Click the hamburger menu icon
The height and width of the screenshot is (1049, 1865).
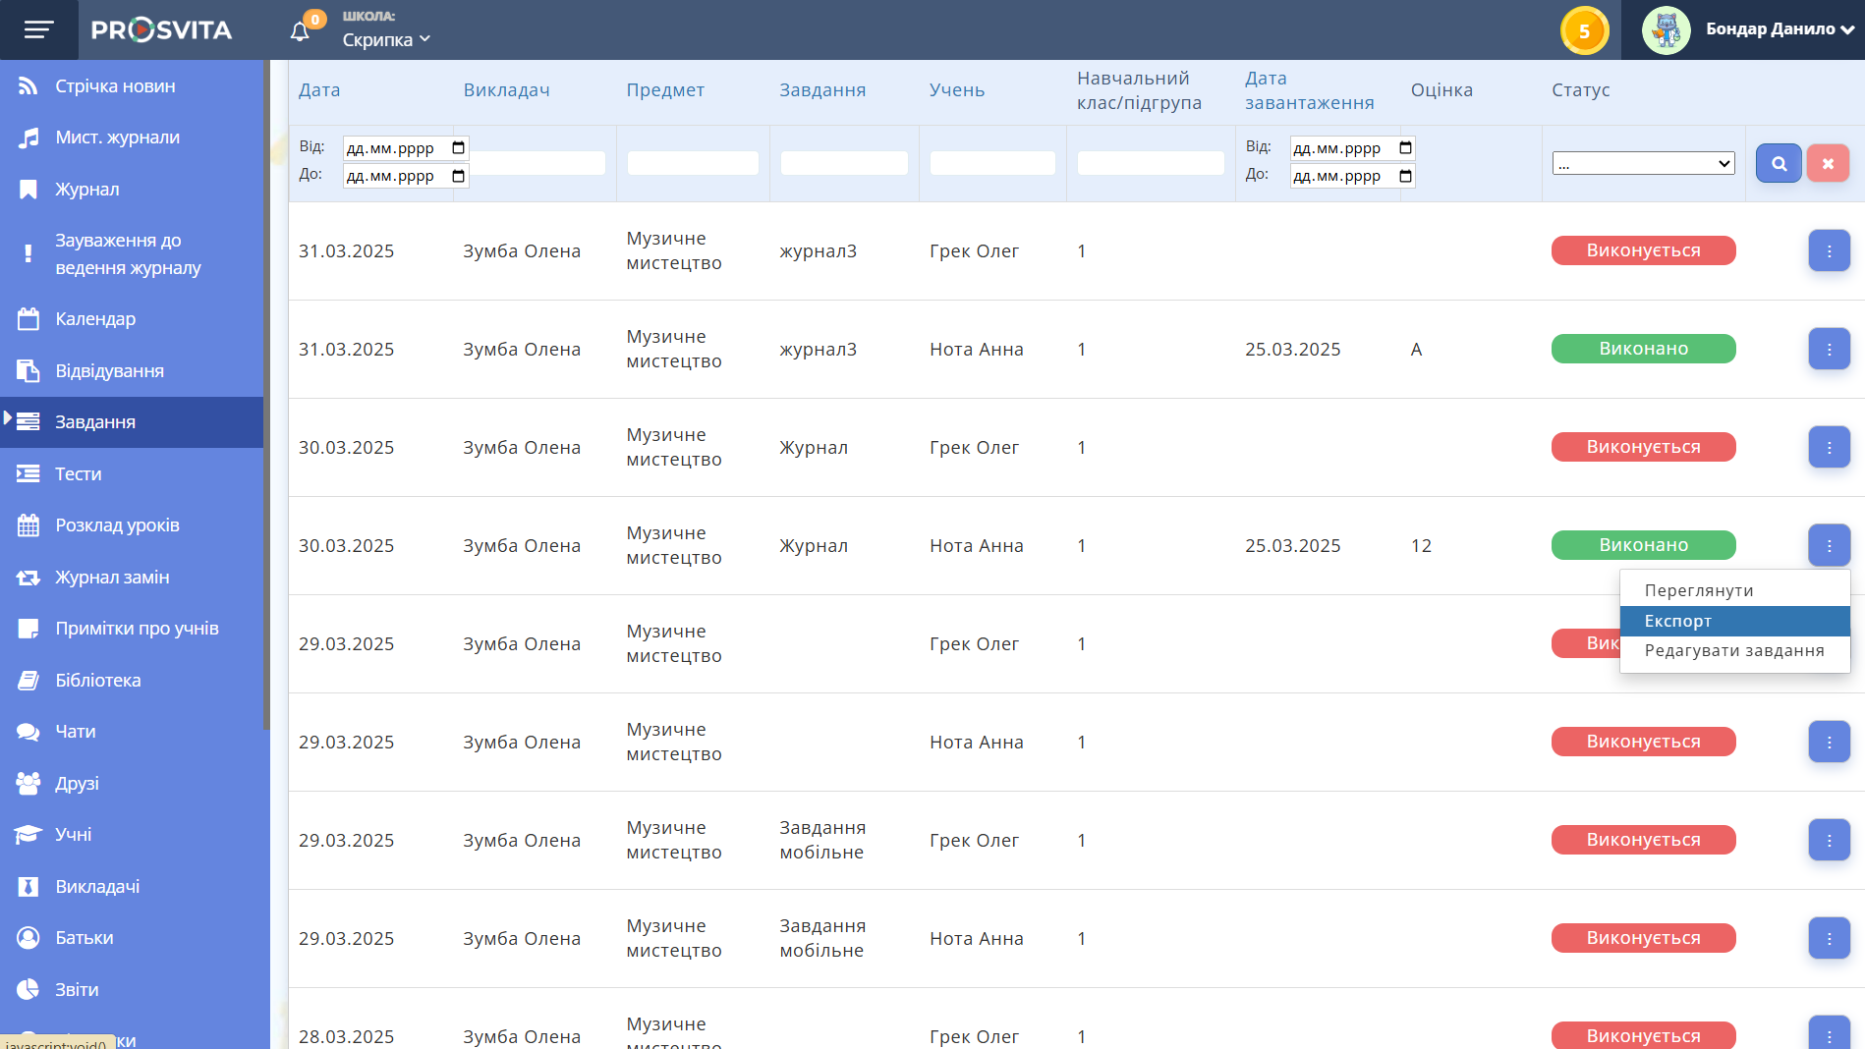pyautogui.click(x=38, y=29)
